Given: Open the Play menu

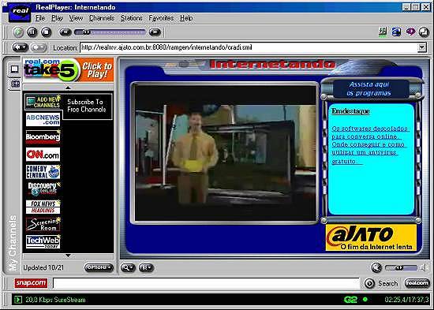Looking at the screenshot, I should point(58,18).
